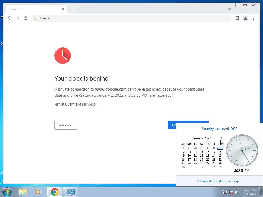Click the January, 2022 calendar header
Screen dimensions: 263x197
201,138
